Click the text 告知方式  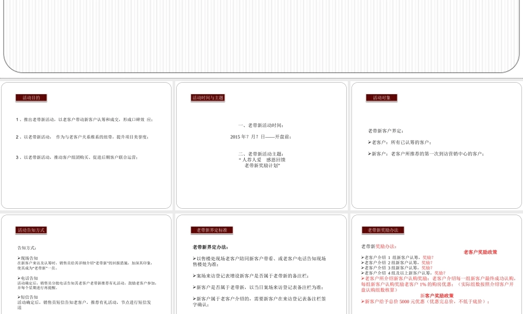(27, 248)
